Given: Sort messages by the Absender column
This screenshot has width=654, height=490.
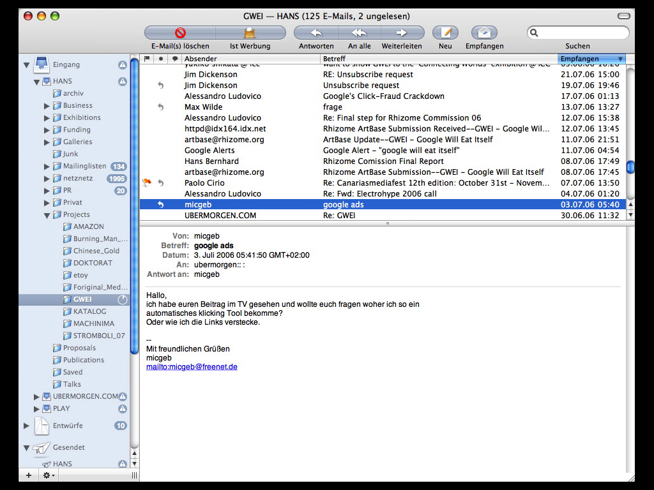Looking at the screenshot, I should pos(250,59).
